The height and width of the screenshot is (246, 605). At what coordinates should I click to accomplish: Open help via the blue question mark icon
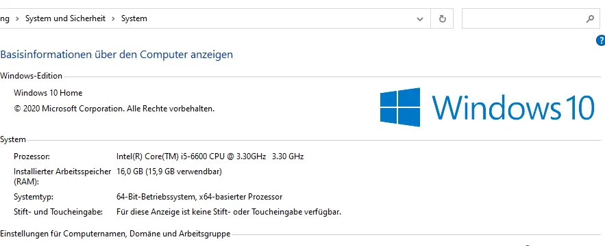coord(600,40)
